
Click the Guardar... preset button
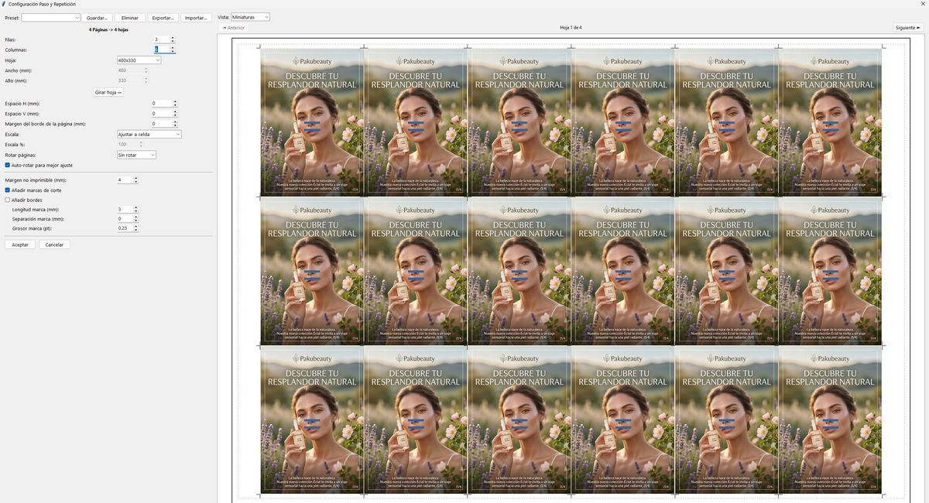coord(98,17)
